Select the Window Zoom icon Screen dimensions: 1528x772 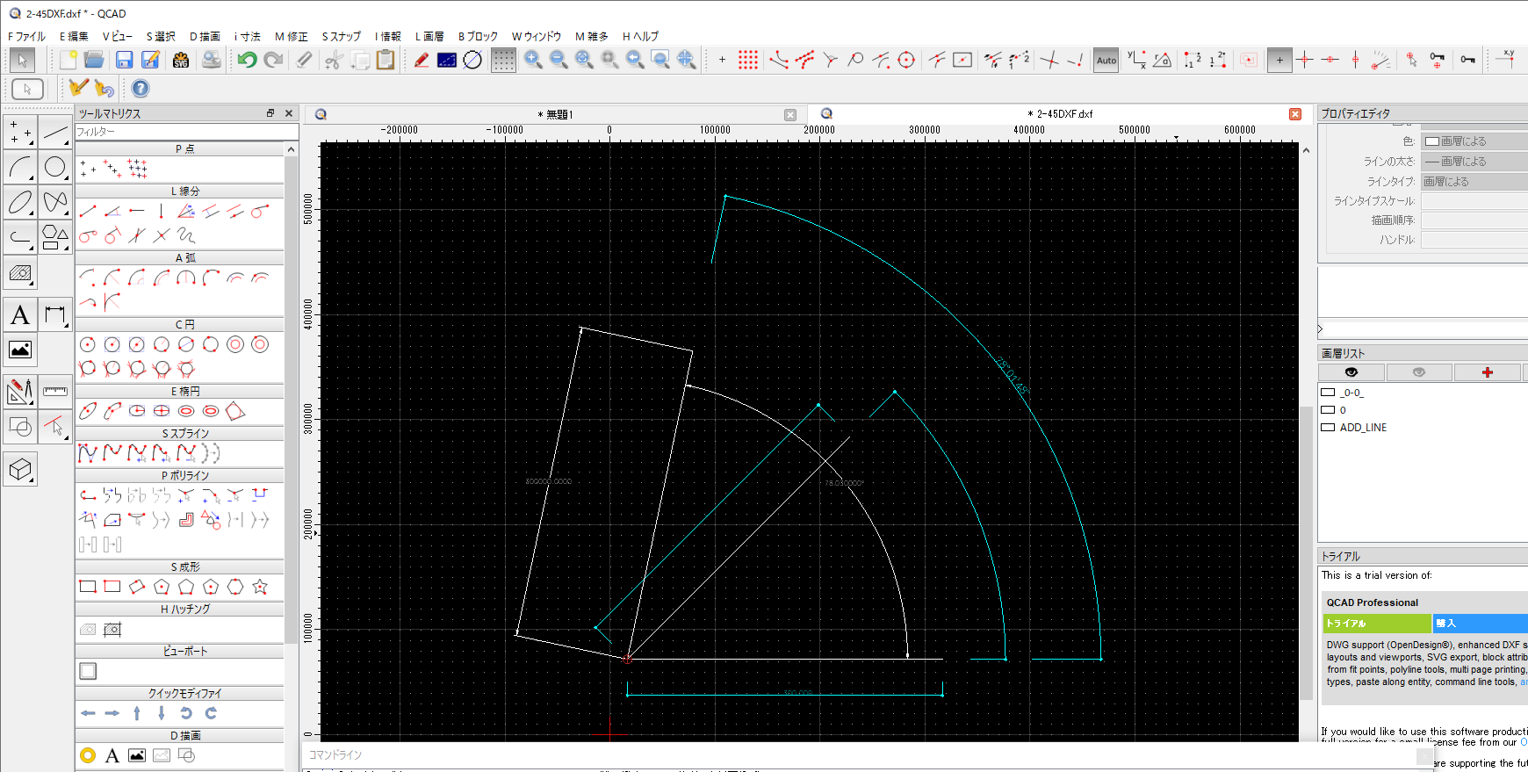click(660, 60)
